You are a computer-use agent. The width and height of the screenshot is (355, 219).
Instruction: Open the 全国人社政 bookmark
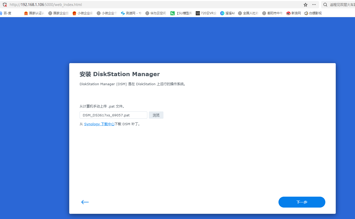click(x=248, y=13)
